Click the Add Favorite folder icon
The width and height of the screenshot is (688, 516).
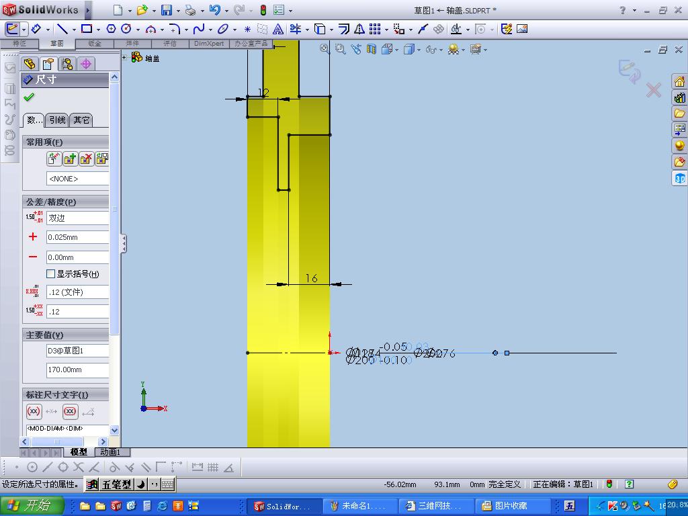coord(70,159)
